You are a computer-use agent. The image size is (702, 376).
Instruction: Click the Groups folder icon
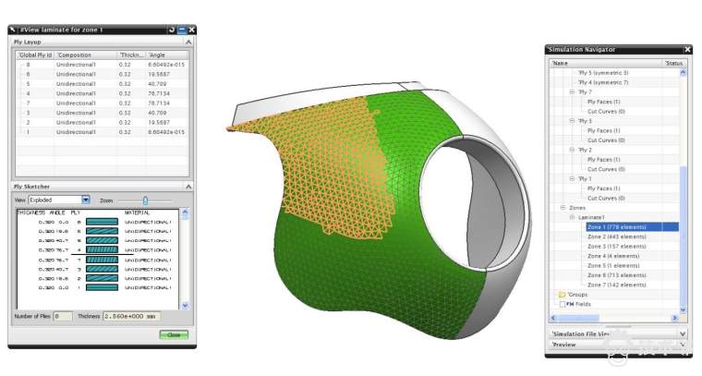click(562, 295)
